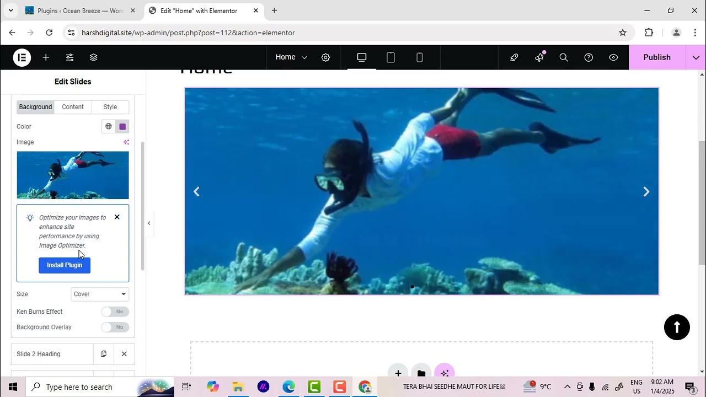The height and width of the screenshot is (397, 706).
Task: Open the Windows Start menu
Action: point(12,387)
